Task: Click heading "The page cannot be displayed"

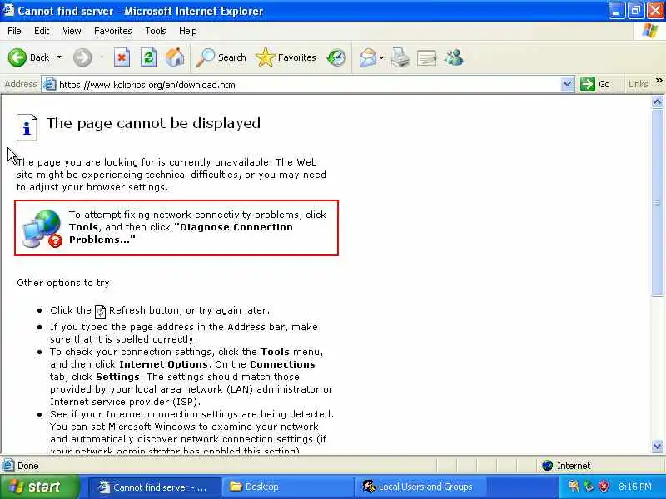Action: tap(153, 123)
